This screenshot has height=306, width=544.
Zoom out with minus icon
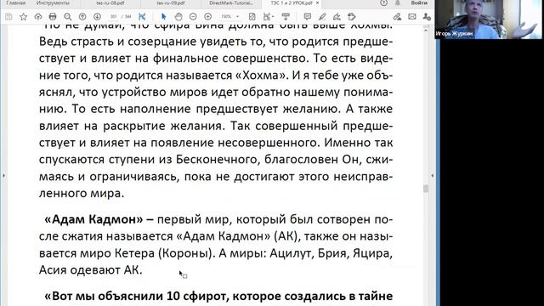(x=193, y=17)
